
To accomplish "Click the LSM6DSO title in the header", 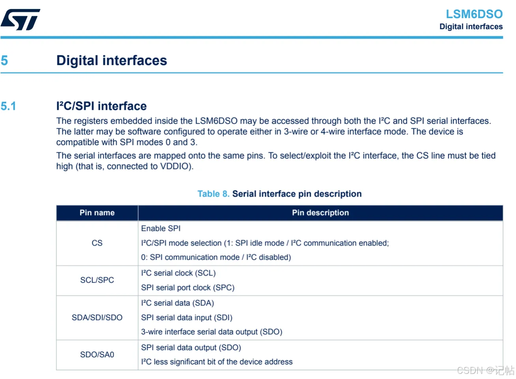I will (x=474, y=14).
